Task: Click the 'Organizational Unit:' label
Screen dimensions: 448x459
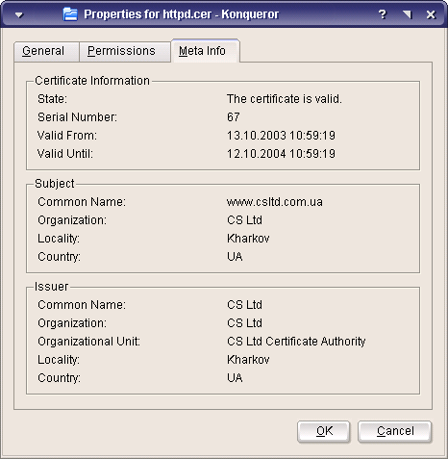Action: pos(88,342)
